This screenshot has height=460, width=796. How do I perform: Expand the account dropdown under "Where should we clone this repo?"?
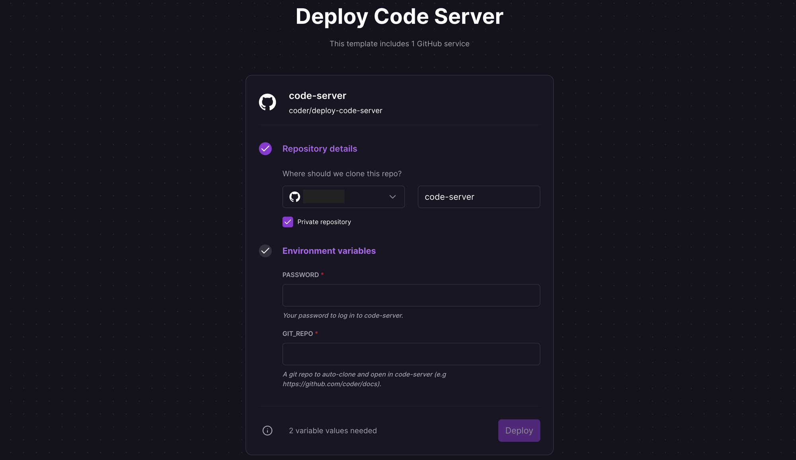coord(343,197)
